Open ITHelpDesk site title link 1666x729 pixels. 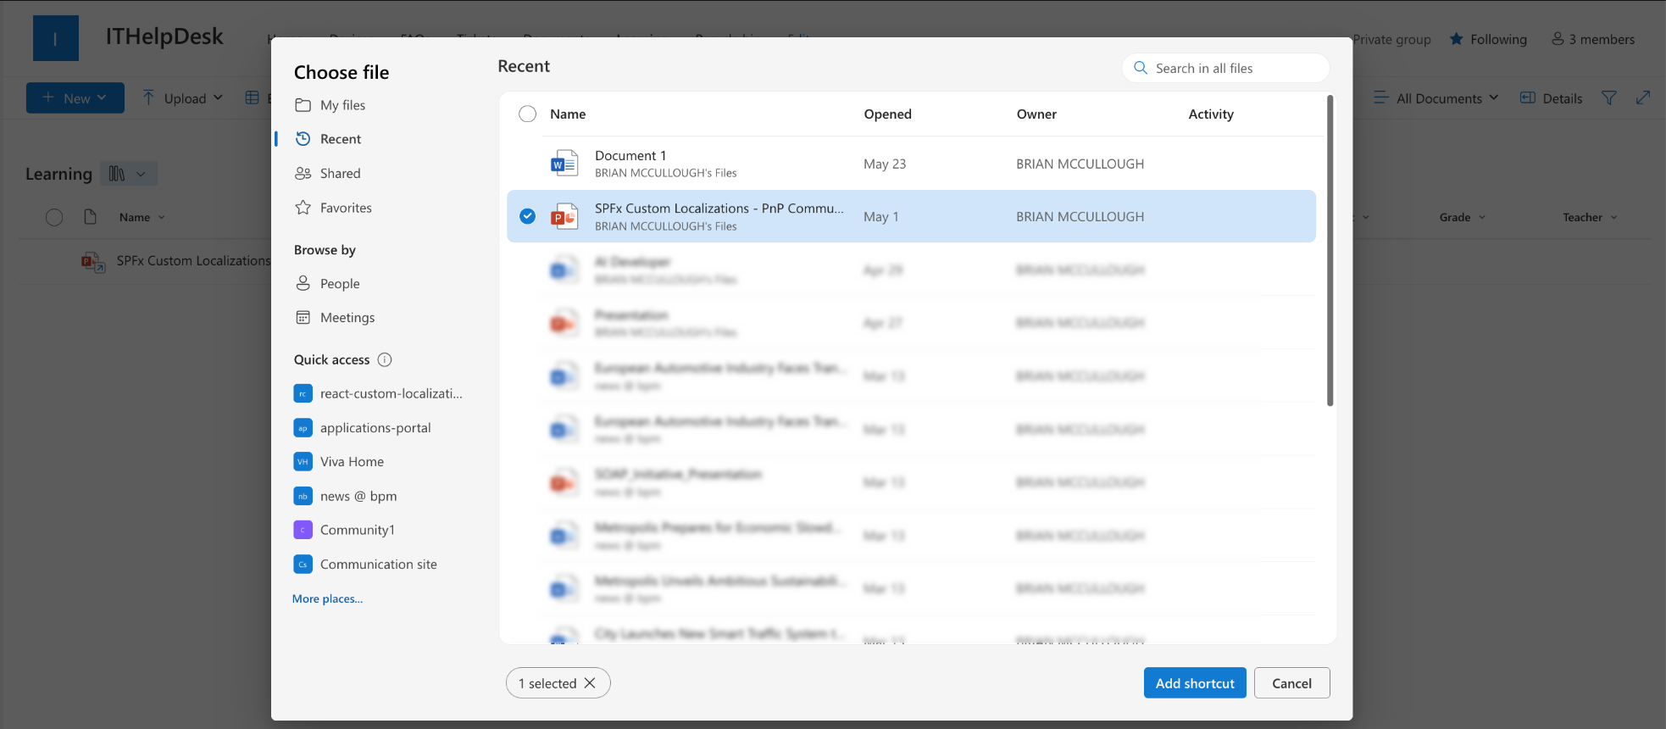(x=164, y=36)
